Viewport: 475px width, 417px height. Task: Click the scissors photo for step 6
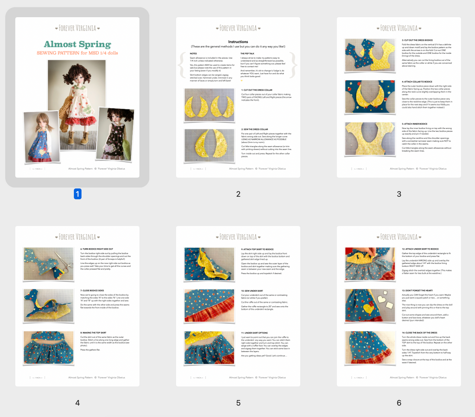pyautogui.click(x=48, y=264)
